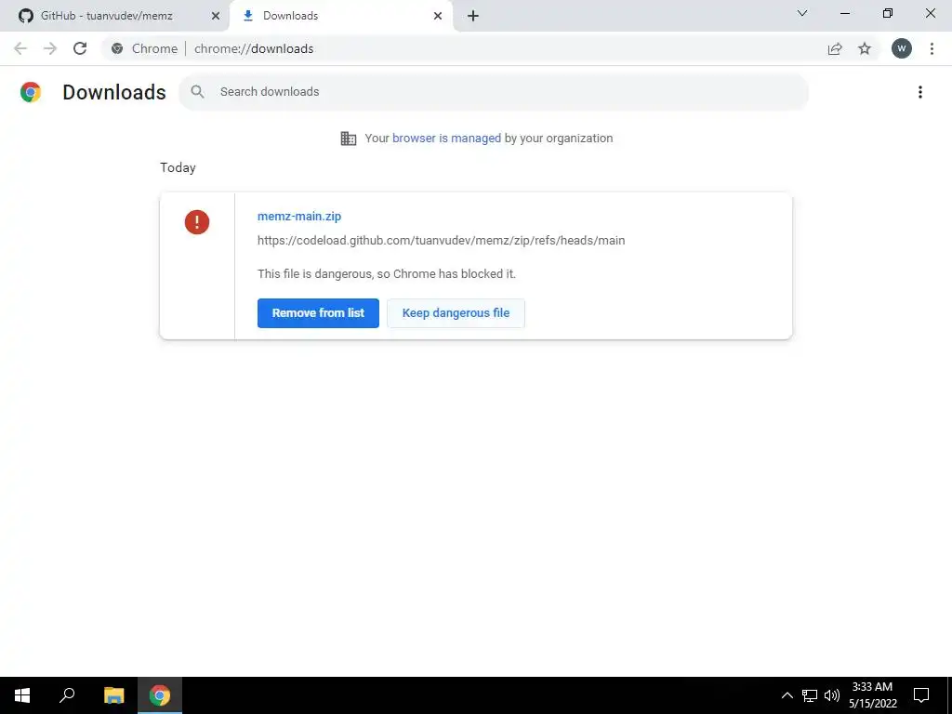Switch to GitHub - tuanvudev/memz tab
The image size is (952, 714).
tap(114, 16)
